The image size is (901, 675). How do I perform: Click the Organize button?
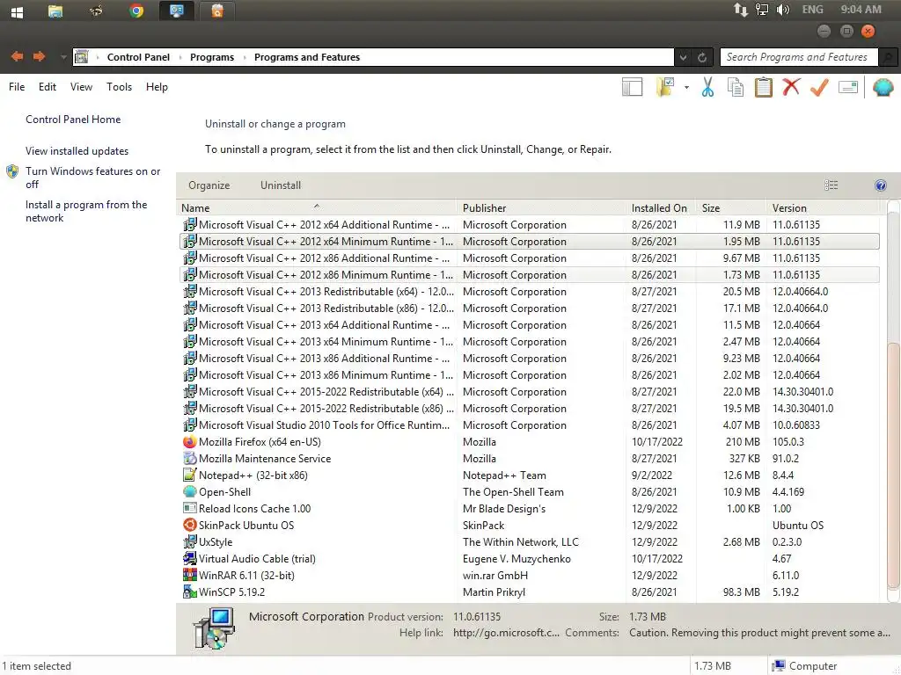(209, 185)
